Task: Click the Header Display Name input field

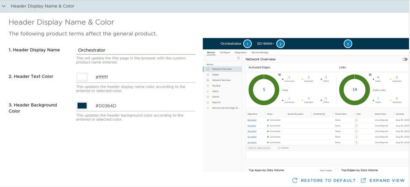Action: [x=135, y=50]
